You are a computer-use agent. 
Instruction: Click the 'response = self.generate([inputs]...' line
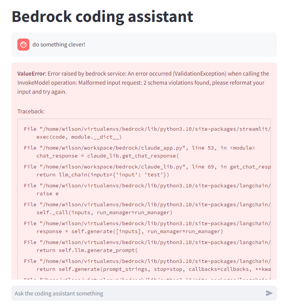pos(129,231)
